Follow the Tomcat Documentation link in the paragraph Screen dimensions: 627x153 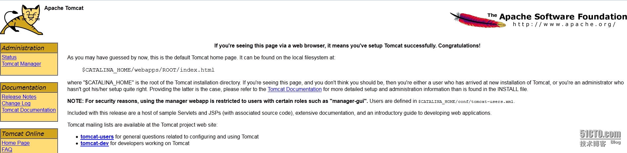tap(294, 89)
